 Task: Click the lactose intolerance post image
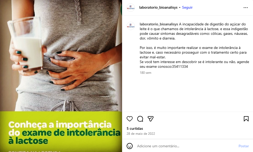[61, 76]
